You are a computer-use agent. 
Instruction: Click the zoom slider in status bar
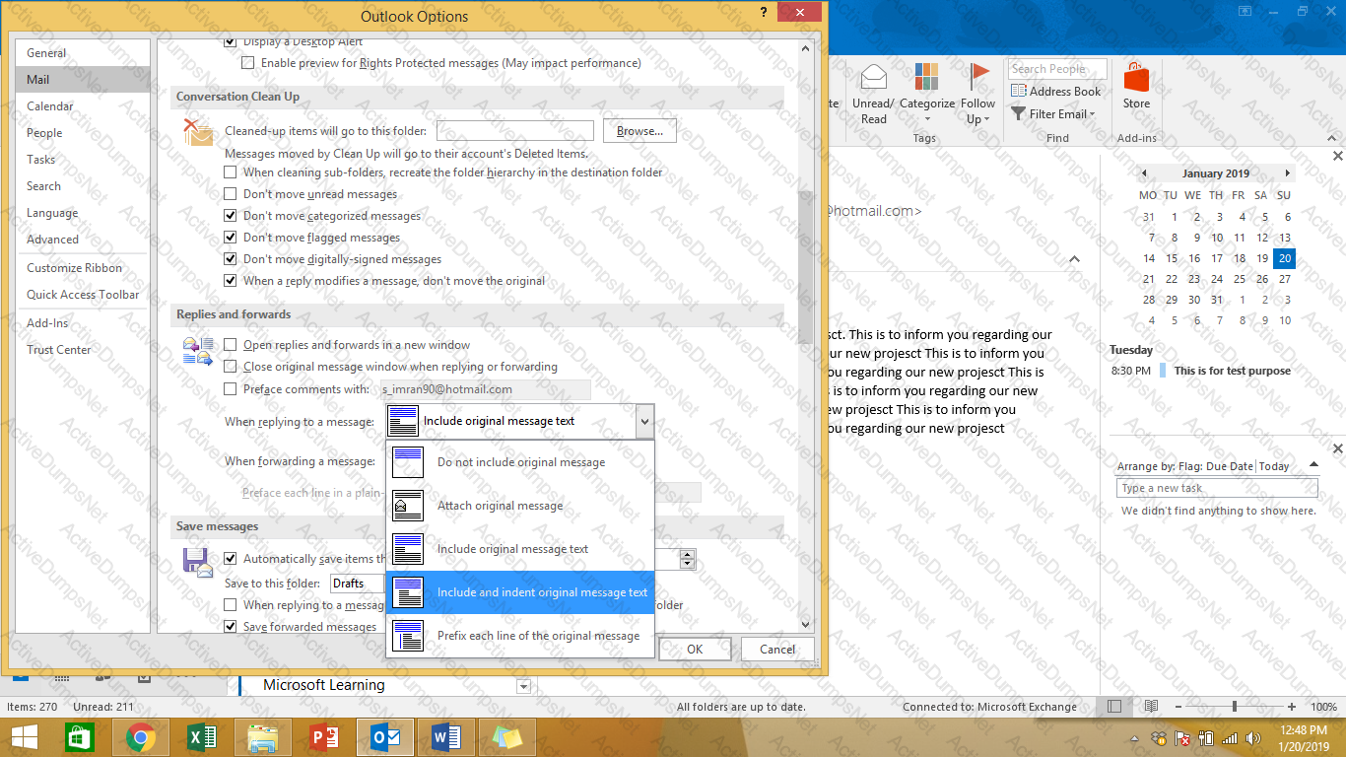coord(1235,707)
